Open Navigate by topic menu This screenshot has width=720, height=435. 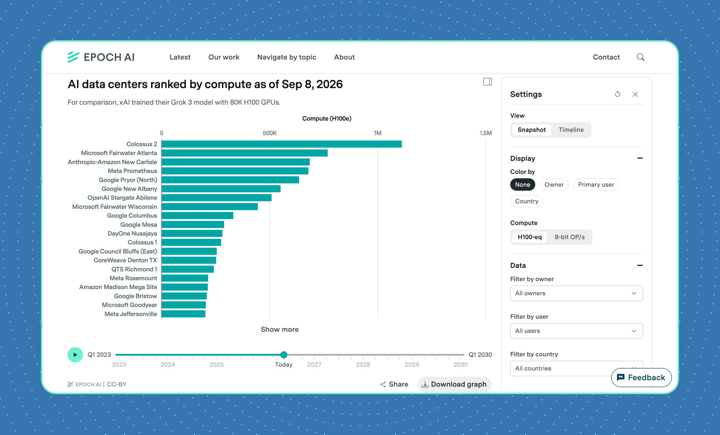tap(287, 57)
